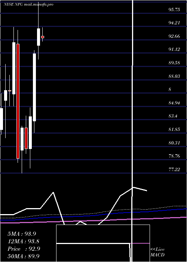Click the 'NYSE NFG mail.munafa.pro' chart title
This screenshot has height=262, width=187.
28,4
